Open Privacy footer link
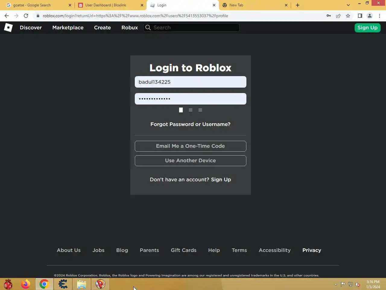This screenshot has height=290, width=386. [x=312, y=250]
